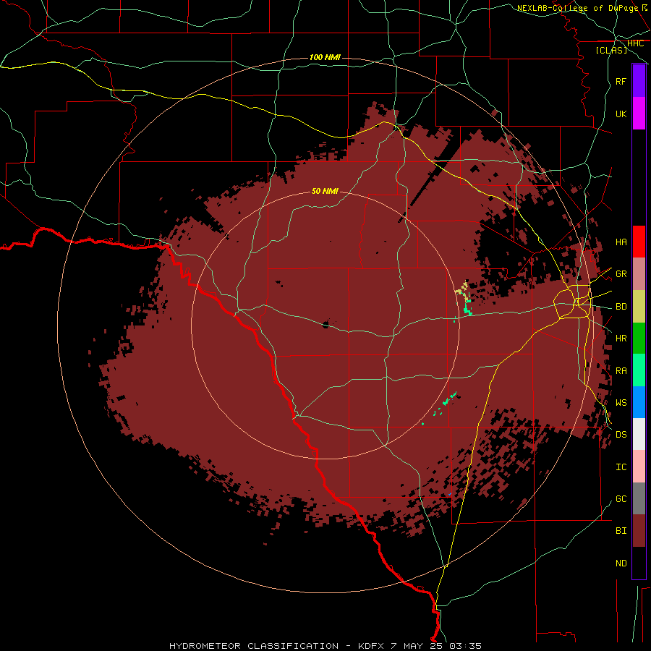
Task: Click the HR green legend swatch
Action: [639, 338]
